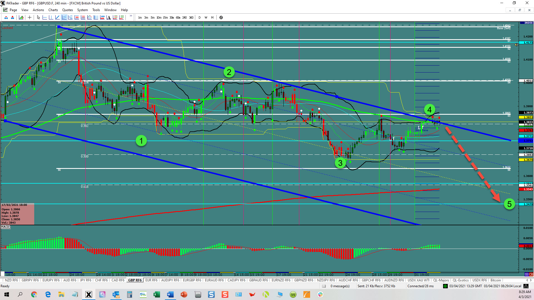Switch chart to 5m timeframe
Viewport: 534px width, 300px height.
pos(153,17)
